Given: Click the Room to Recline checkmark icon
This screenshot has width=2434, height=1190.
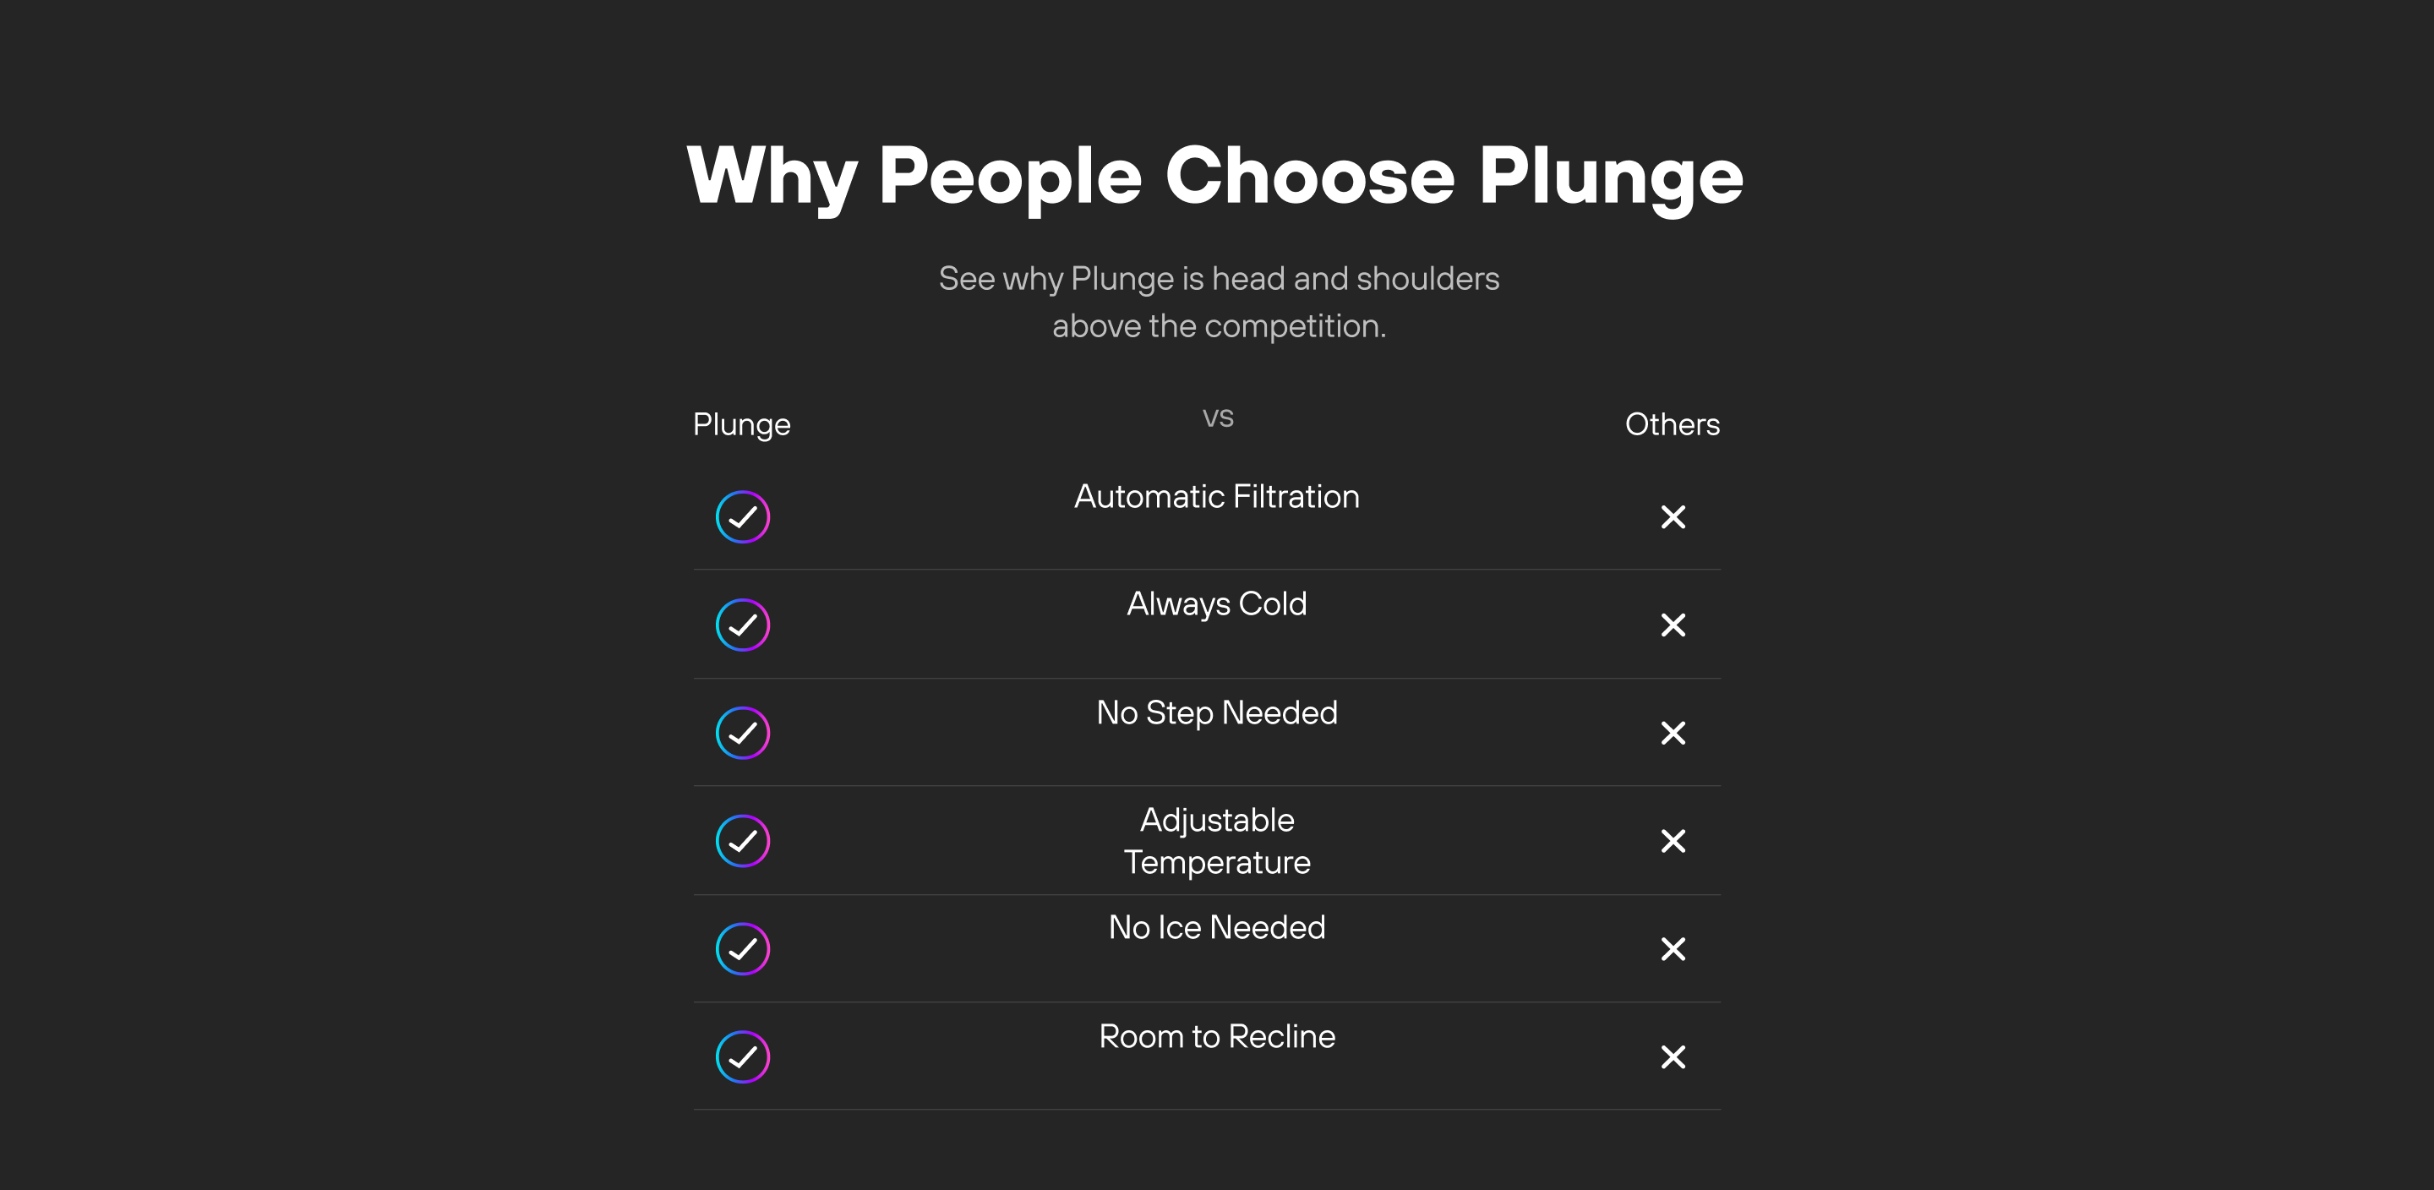Looking at the screenshot, I should click(743, 1056).
